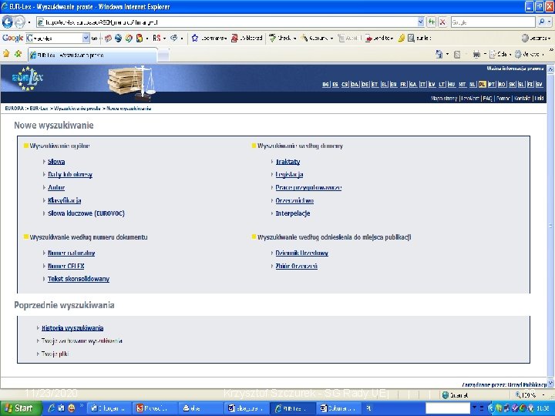The image size is (555, 416).
Task: Select the PL language toggle
Action: (x=482, y=85)
